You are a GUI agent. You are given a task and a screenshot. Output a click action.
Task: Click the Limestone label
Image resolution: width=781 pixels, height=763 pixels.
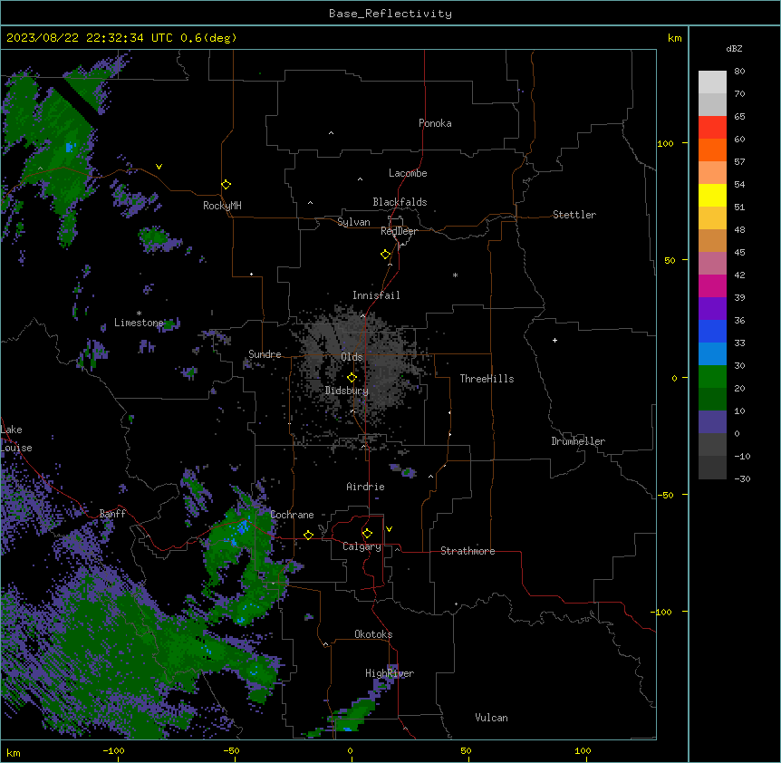139,323
